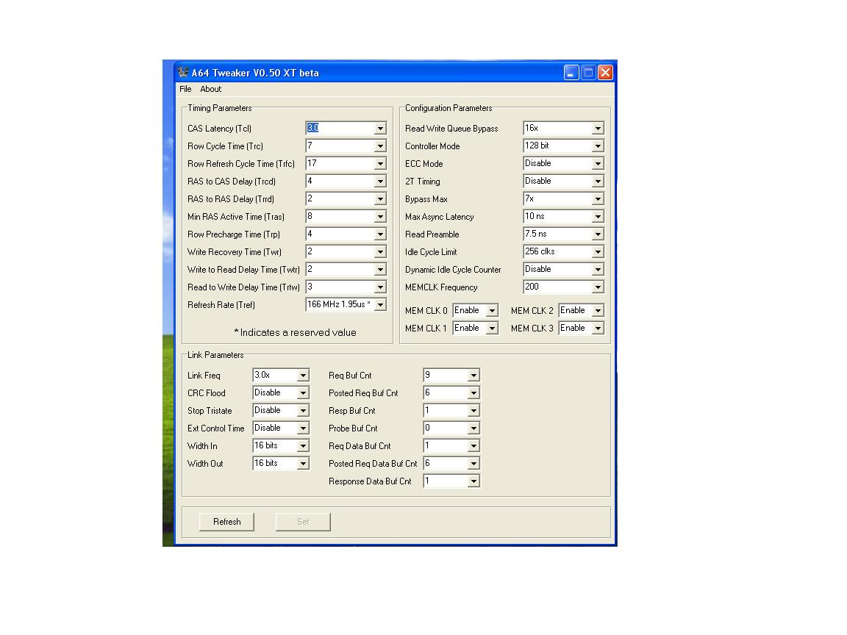This screenshot has height=635, width=847.
Task: Click the Refresh button
Action: coord(227,522)
